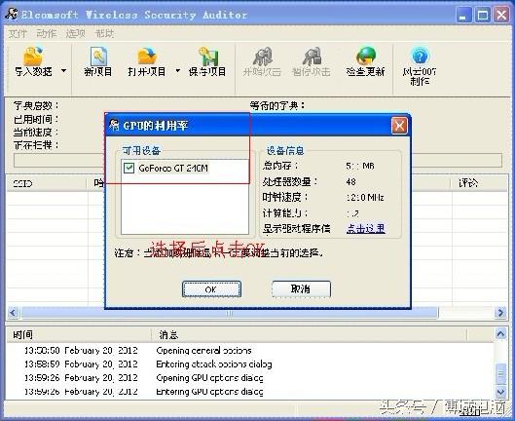Open the 选项 (Options) menu
This screenshot has width=515, height=421.
(76, 33)
